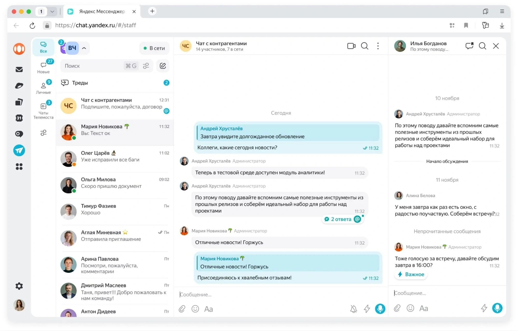
Task: Switch to the Личные chats tab
Action: point(43,88)
